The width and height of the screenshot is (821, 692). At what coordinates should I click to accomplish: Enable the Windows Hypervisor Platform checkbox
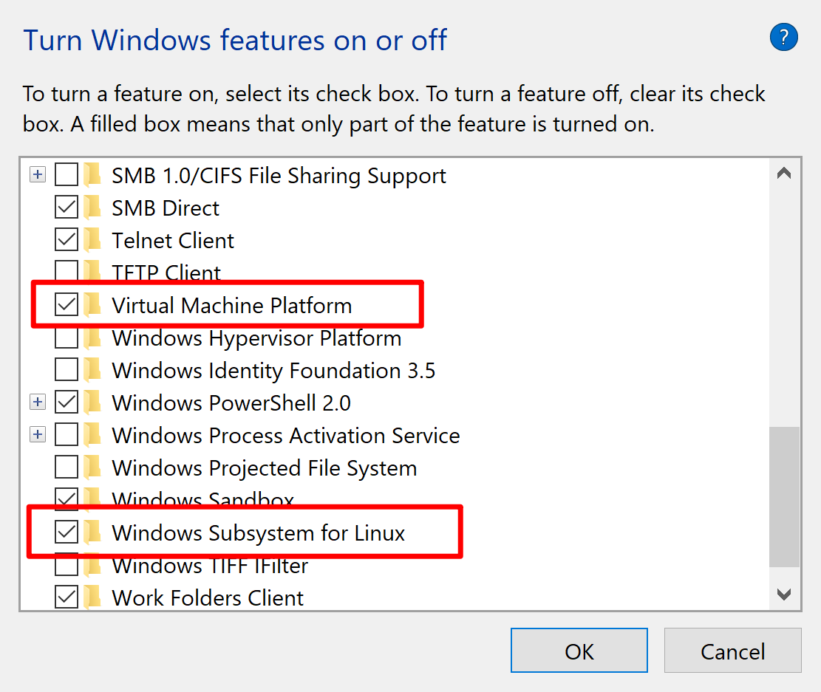pyautogui.click(x=67, y=338)
